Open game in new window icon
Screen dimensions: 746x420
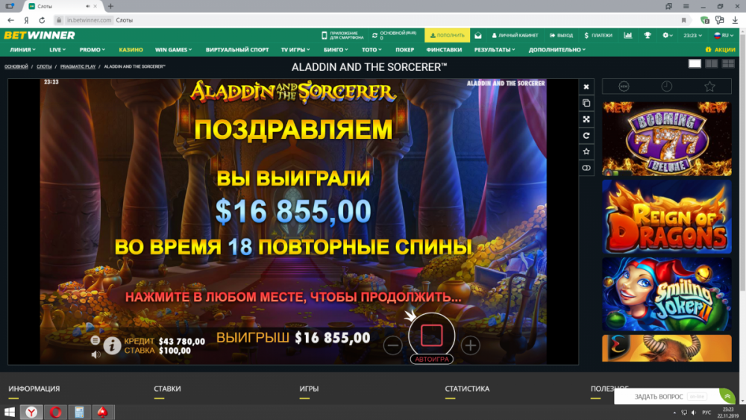point(586,103)
